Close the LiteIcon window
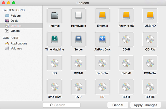Viewport: 166px width, 109px height. pos(3,3)
